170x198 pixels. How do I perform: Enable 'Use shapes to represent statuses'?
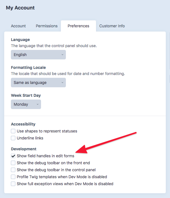[13, 131]
